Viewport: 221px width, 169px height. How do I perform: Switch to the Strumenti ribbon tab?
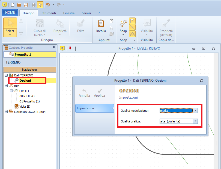(x=49, y=13)
